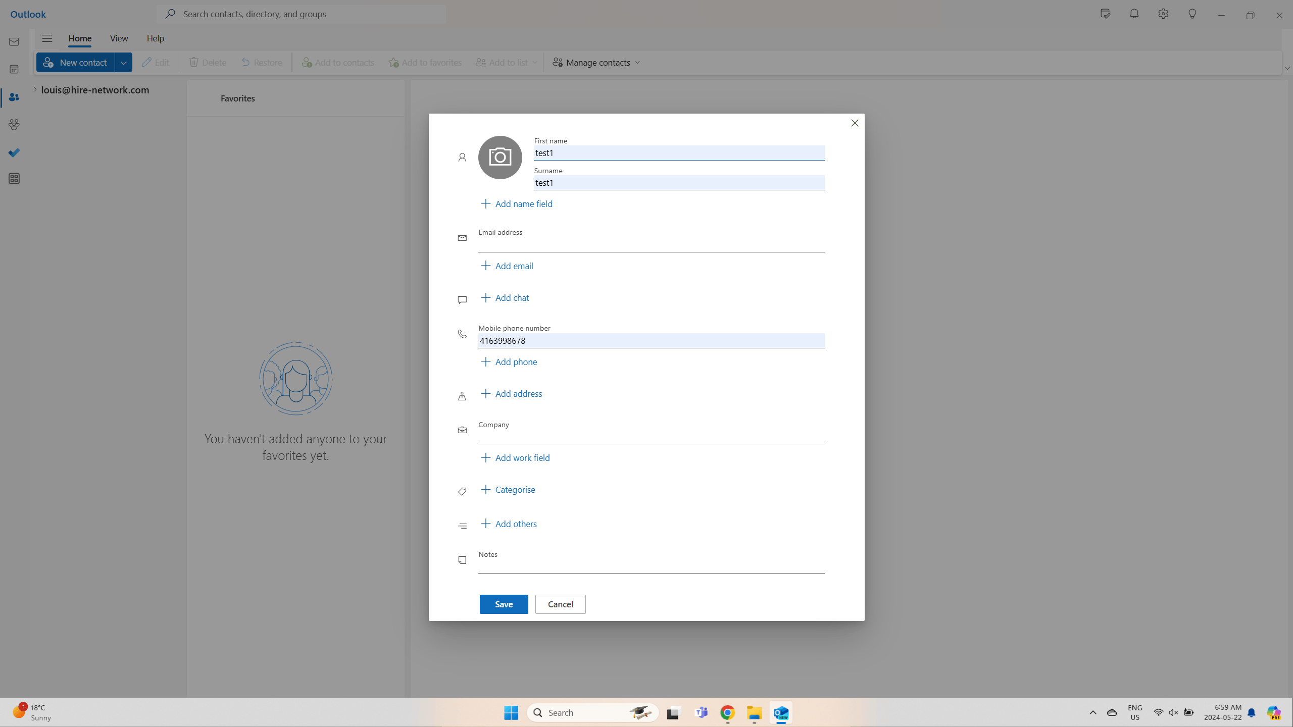1293x727 pixels.
Task: Save the new contact
Action: (503, 604)
